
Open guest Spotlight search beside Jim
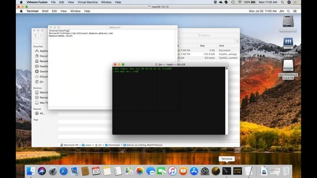(x=288, y=11)
